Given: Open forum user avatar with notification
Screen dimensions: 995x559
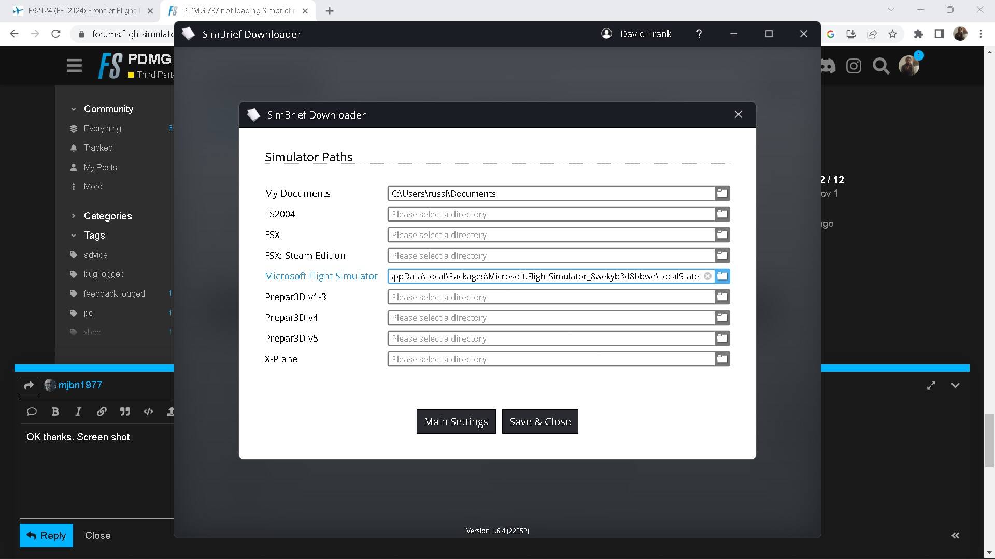Looking at the screenshot, I should [x=909, y=65].
